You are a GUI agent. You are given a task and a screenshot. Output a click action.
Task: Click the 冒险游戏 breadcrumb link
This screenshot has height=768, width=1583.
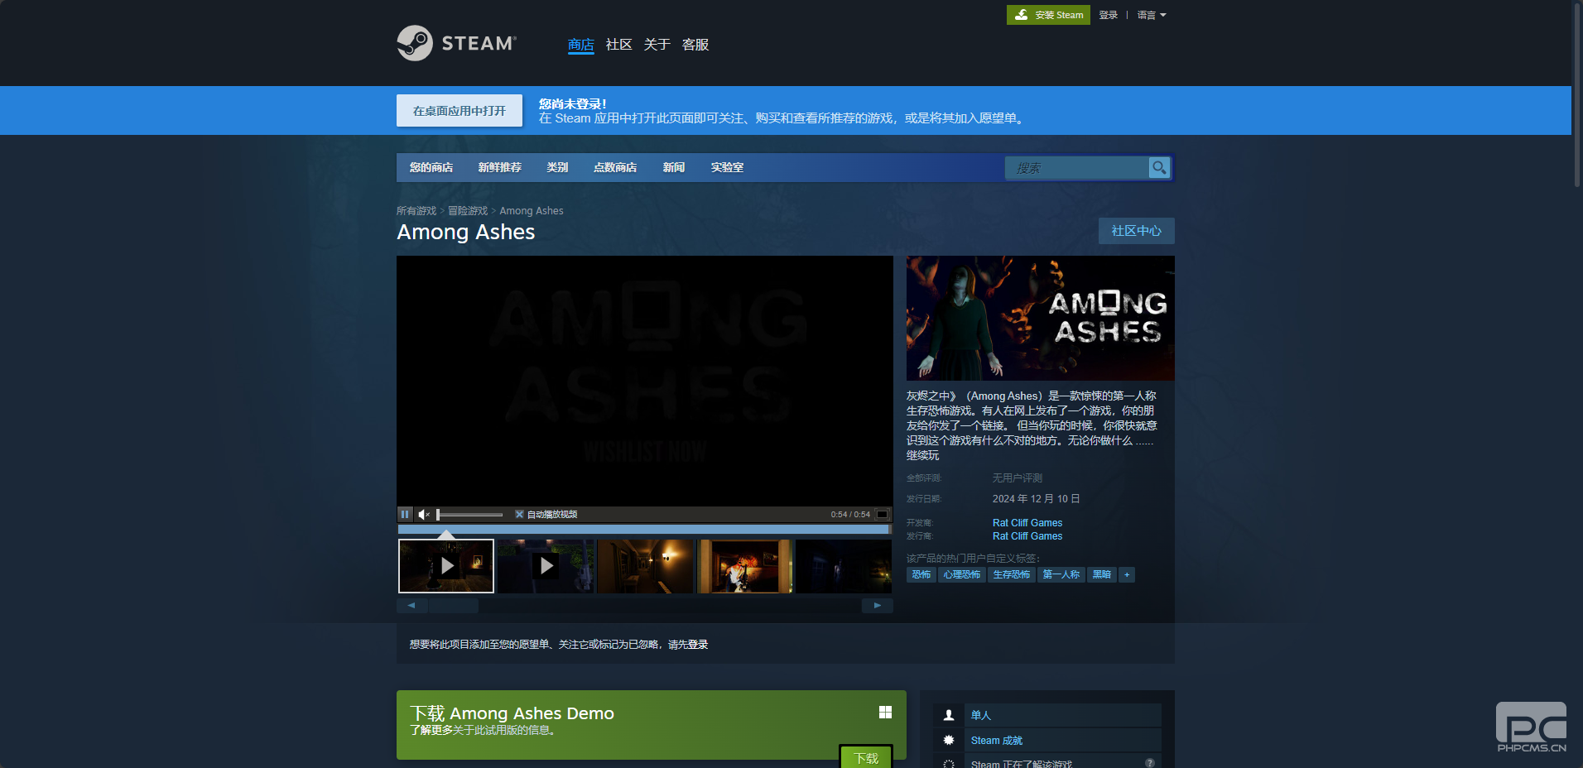click(x=468, y=211)
